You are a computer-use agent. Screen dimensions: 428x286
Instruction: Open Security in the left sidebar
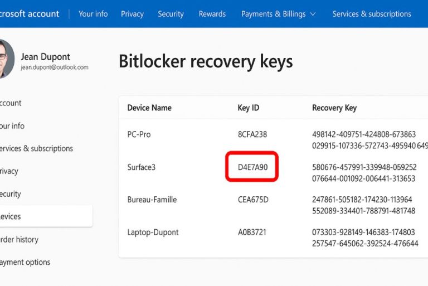[x=11, y=194]
